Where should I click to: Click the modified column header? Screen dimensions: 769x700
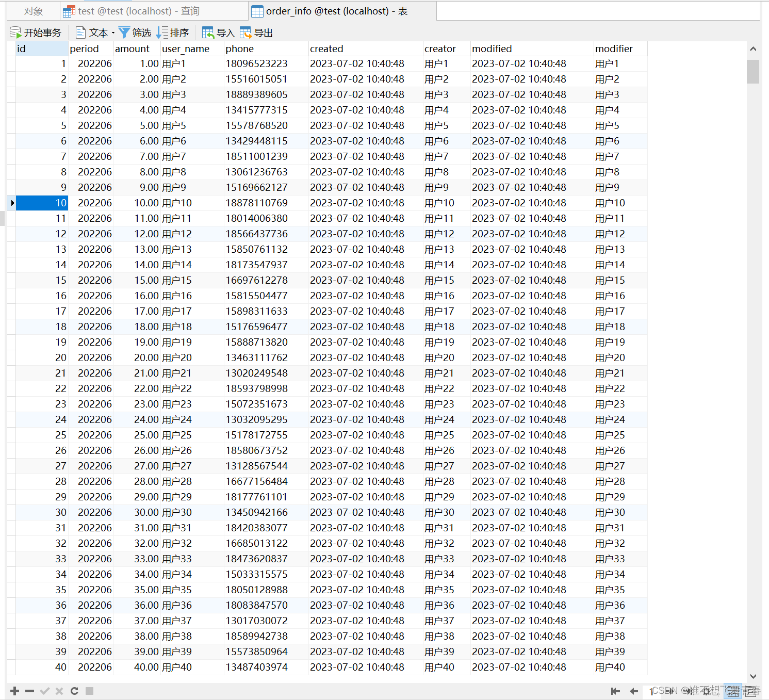(532, 48)
